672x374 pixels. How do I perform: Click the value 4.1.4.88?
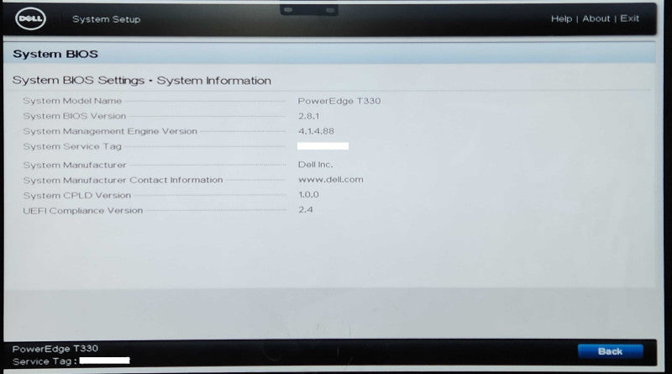click(316, 131)
